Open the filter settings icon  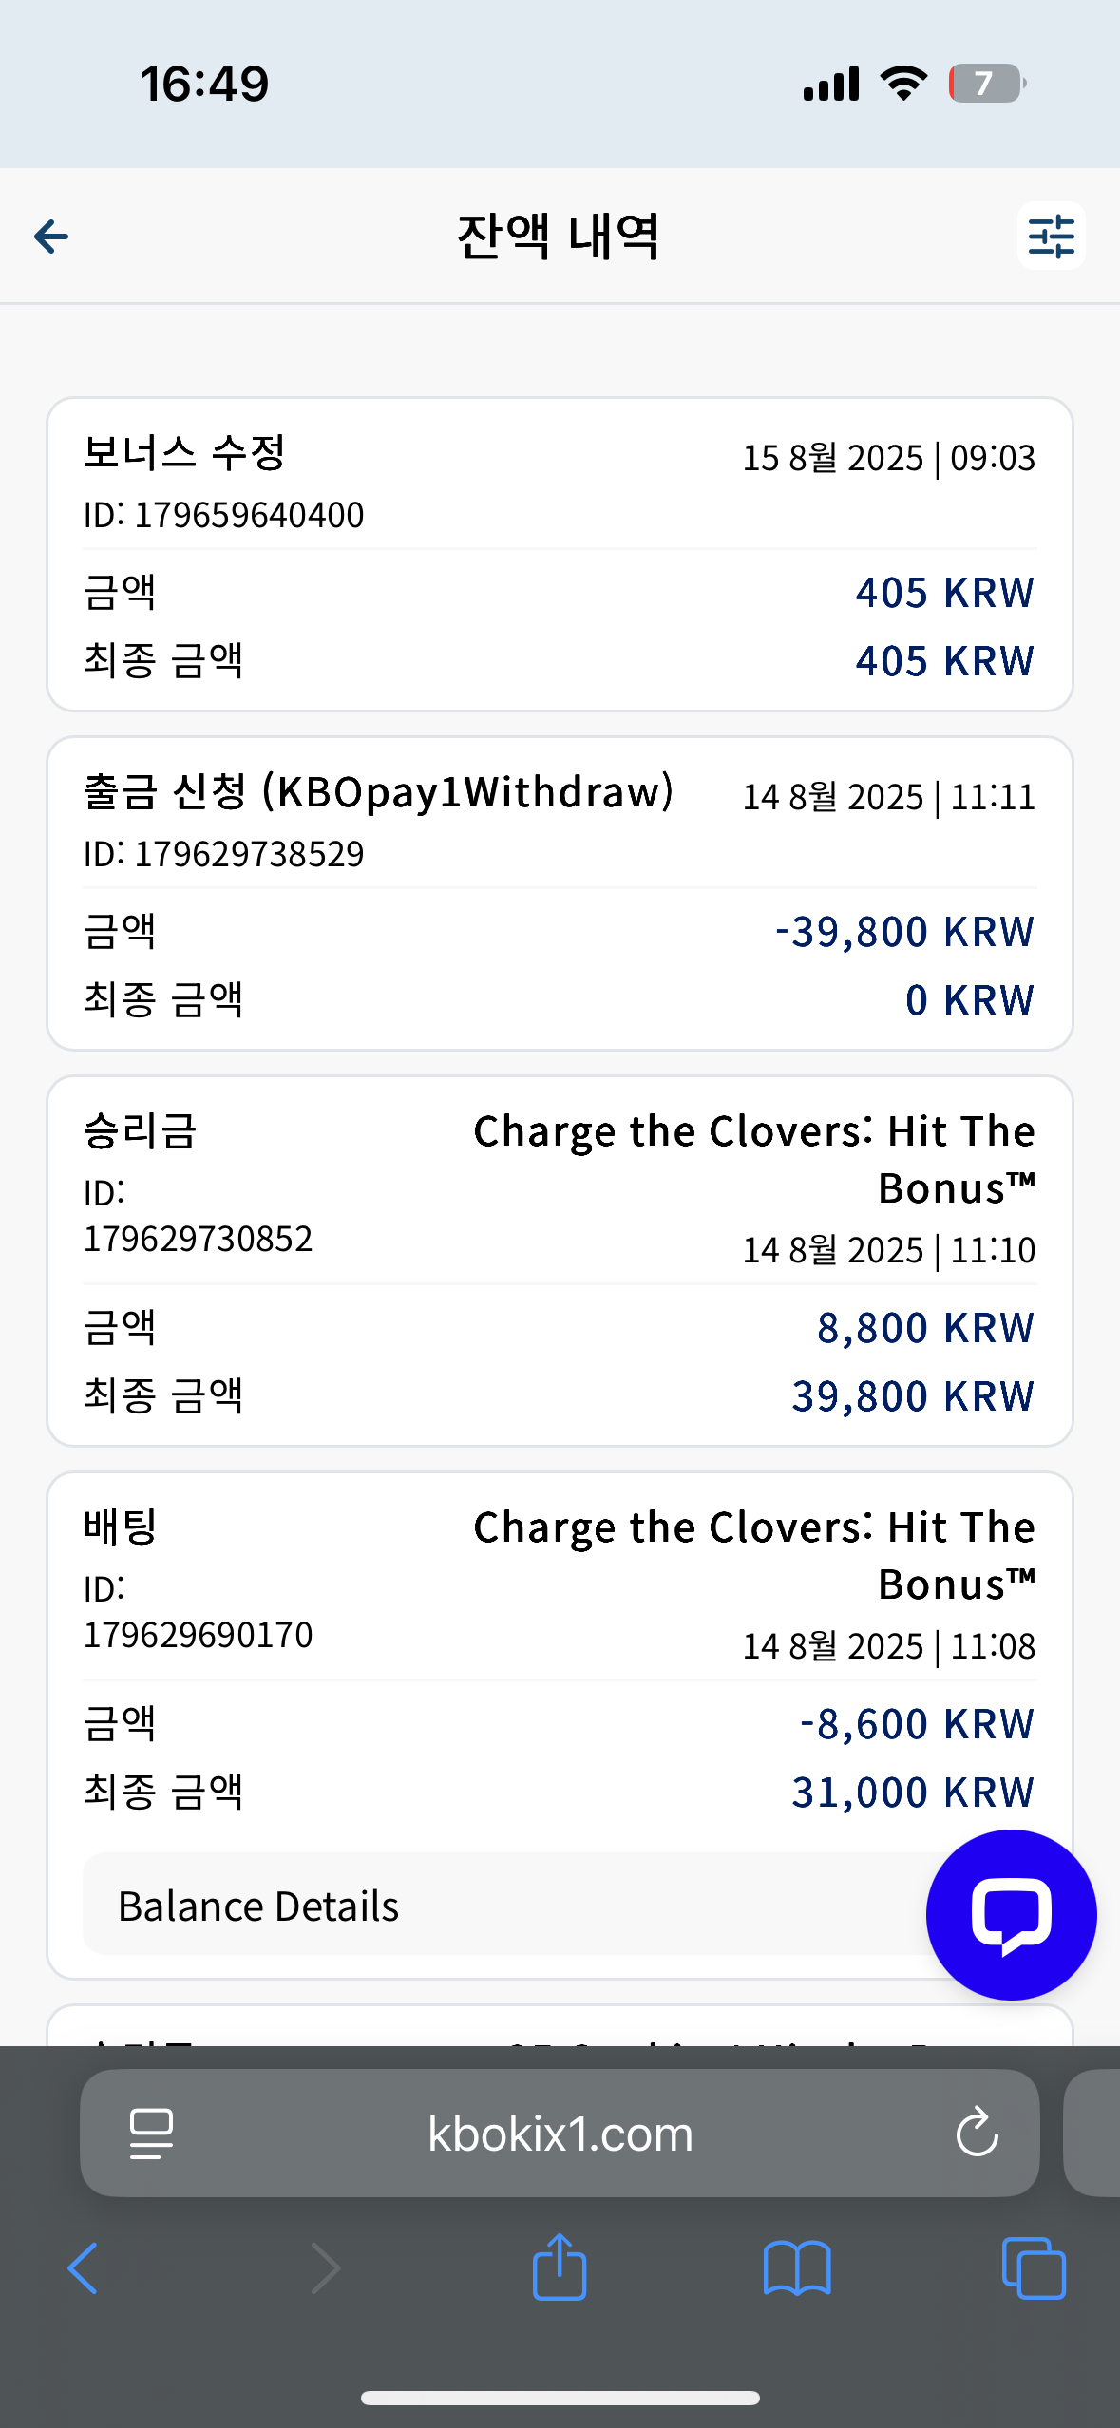pos(1051,236)
